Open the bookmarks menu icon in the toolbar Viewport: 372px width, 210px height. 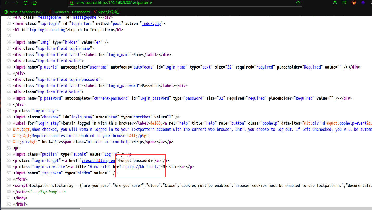point(335,3)
